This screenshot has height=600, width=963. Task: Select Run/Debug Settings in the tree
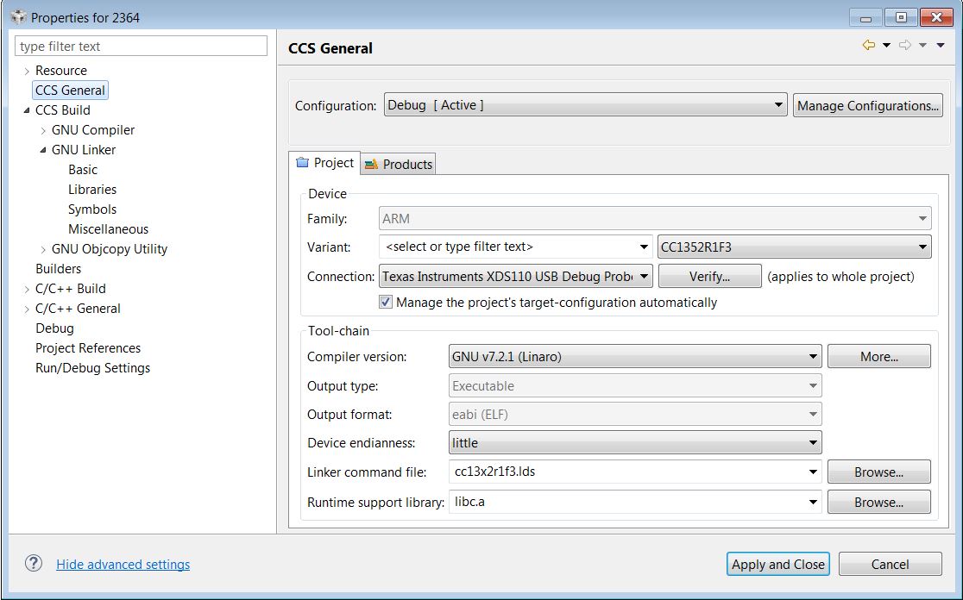[x=92, y=368]
